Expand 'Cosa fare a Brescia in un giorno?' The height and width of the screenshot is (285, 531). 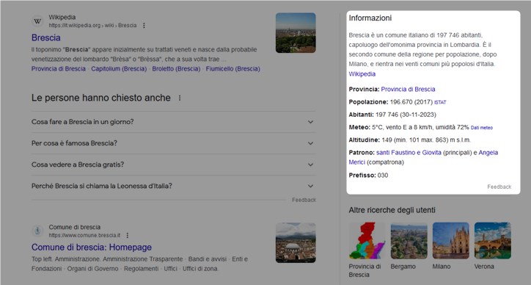coord(173,122)
